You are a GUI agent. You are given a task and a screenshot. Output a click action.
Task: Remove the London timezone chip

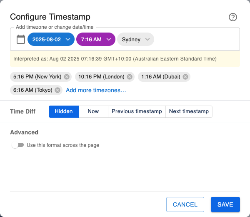pyautogui.click(x=130, y=77)
